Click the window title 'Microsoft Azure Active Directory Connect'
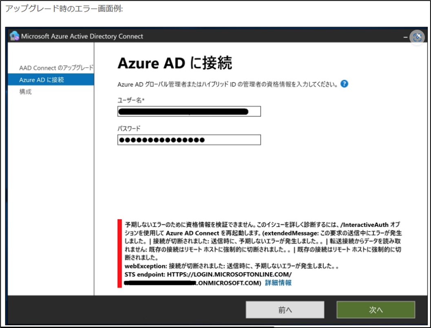431x328 pixels. 82,36
